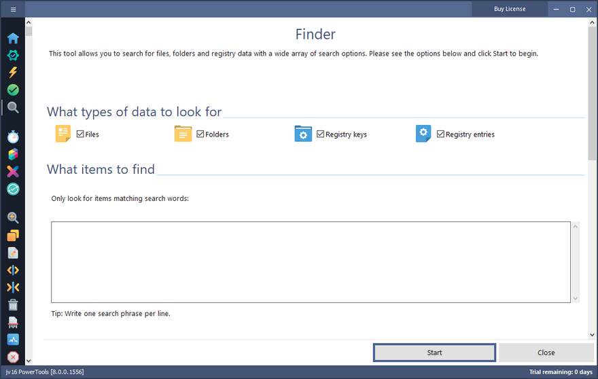Disable the Registry keys checkbox
Image resolution: width=598 pixels, height=379 pixels.
tap(321, 134)
